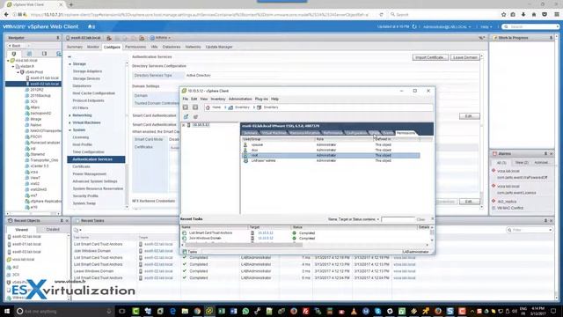Collapse the System section in Configure list

70,130
